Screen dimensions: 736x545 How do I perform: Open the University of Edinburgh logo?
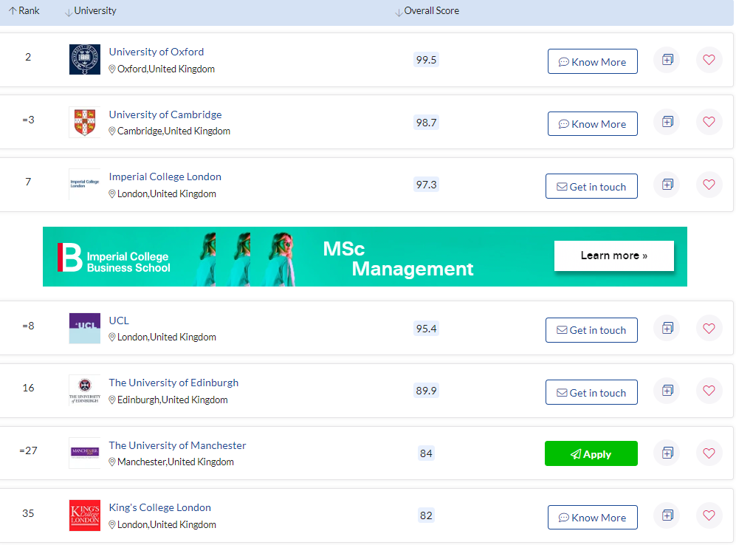(x=84, y=391)
